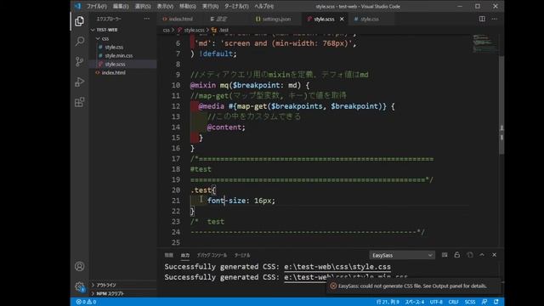Click UTF-8 encoding in status bar
Image resolution: width=544 pixels, height=306 pixels.
pos(436,302)
